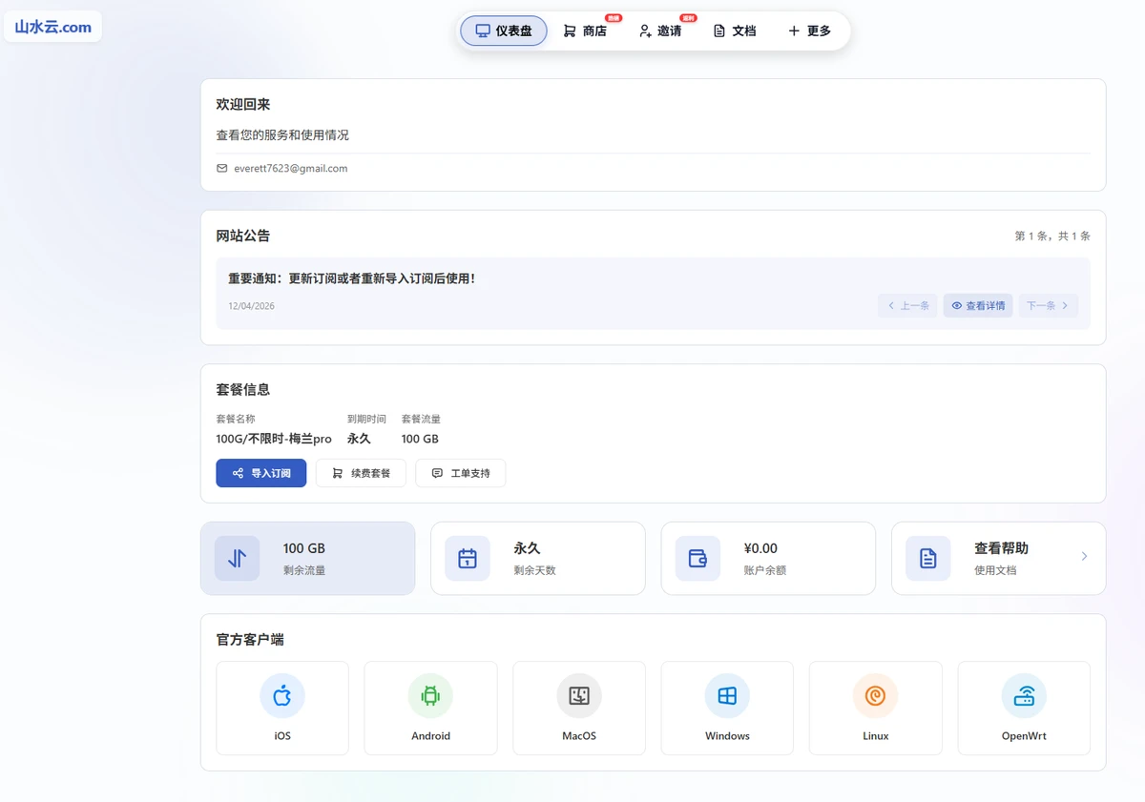Switch to the 文档 docs tab

pyautogui.click(x=735, y=31)
